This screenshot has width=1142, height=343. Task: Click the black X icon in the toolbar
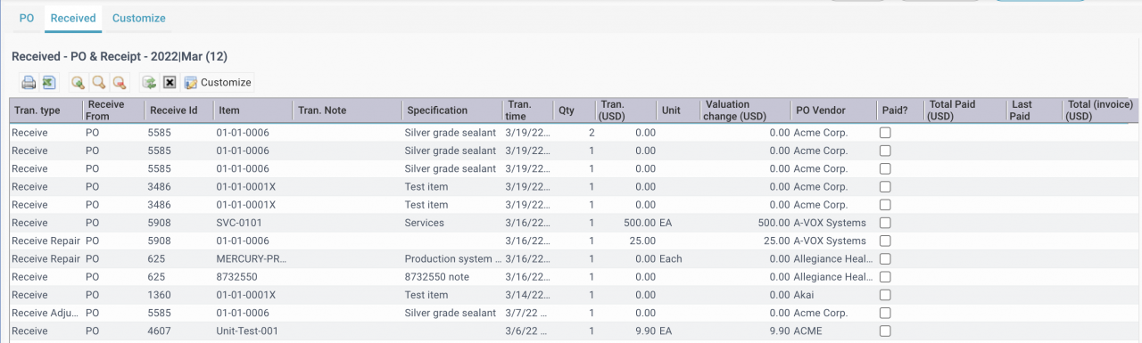(x=170, y=83)
